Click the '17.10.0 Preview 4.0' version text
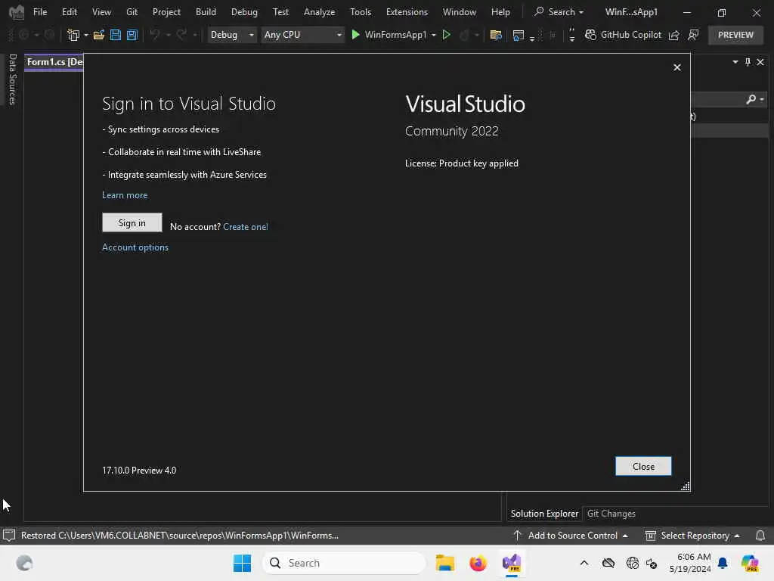The width and height of the screenshot is (774, 581). [x=139, y=471]
